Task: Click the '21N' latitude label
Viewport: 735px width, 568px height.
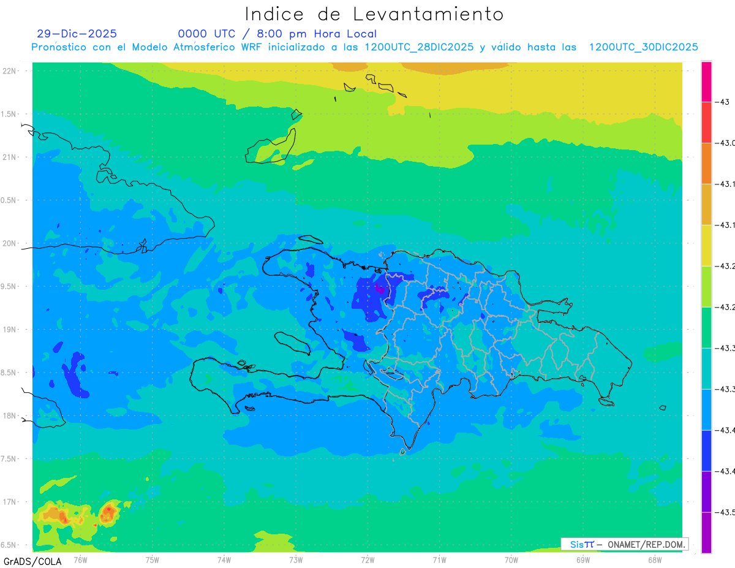Action: click(x=10, y=157)
